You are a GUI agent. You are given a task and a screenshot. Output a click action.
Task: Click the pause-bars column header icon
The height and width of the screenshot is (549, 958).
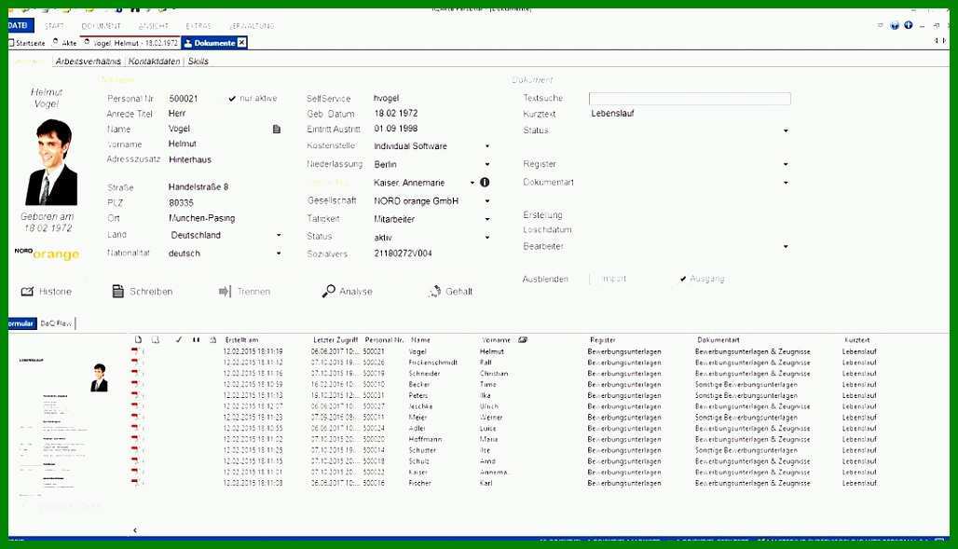(196, 340)
